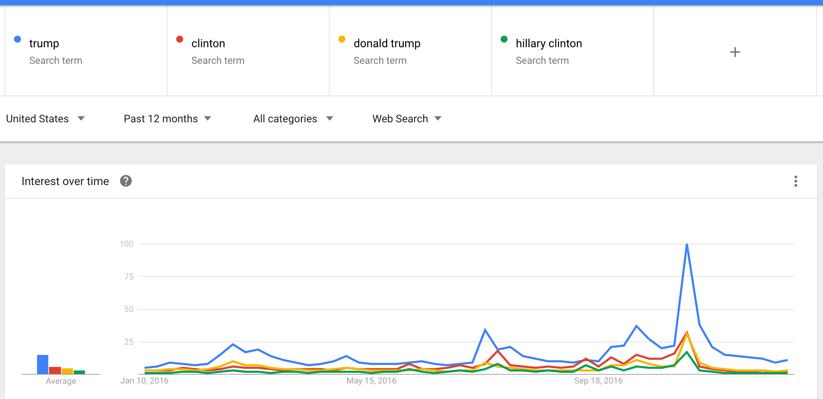The width and height of the screenshot is (823, 399).
Task: Open the Web Search type dropdown
Action: [x=407, y=119]
